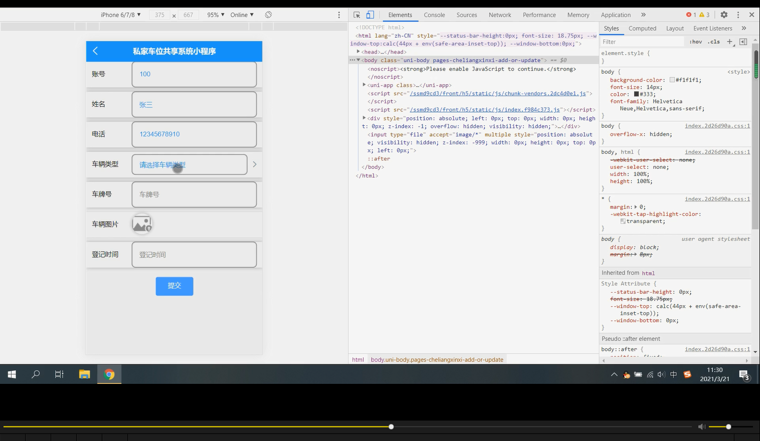Screen dimensions: 760x441
Task: Click the video progress slider handle
Action: [x=391, y=426]
